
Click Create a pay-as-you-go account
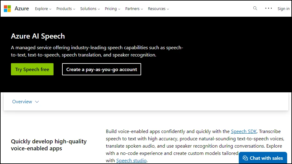pyautogui.click(x=102, y=69)
